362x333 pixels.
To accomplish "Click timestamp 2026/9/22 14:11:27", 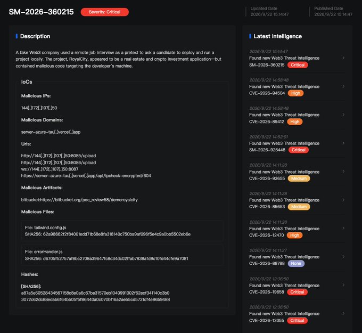I will (268, 250).
